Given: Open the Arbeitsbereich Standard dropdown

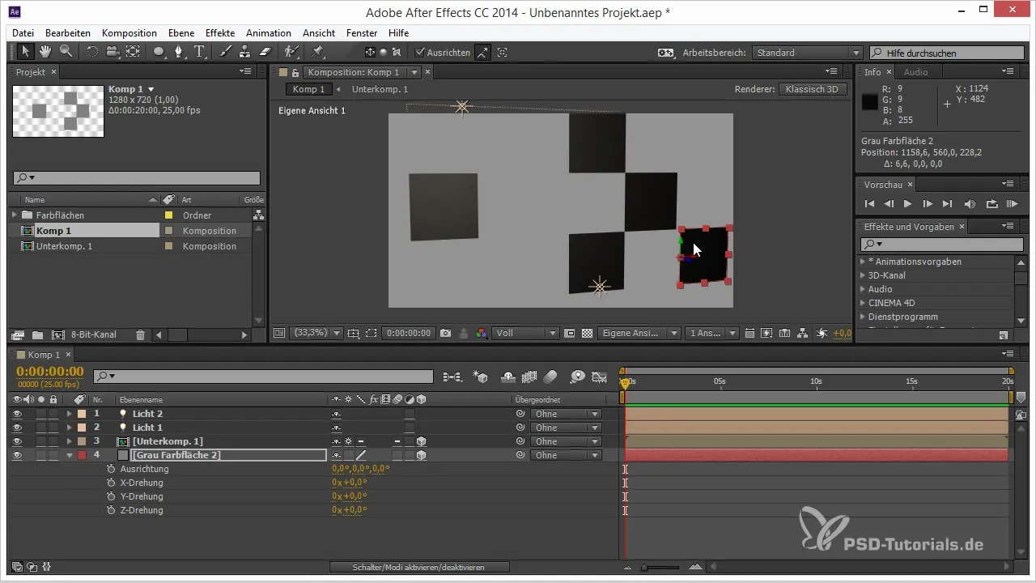Looking at the screenshot, I should [x=807, y=53].
